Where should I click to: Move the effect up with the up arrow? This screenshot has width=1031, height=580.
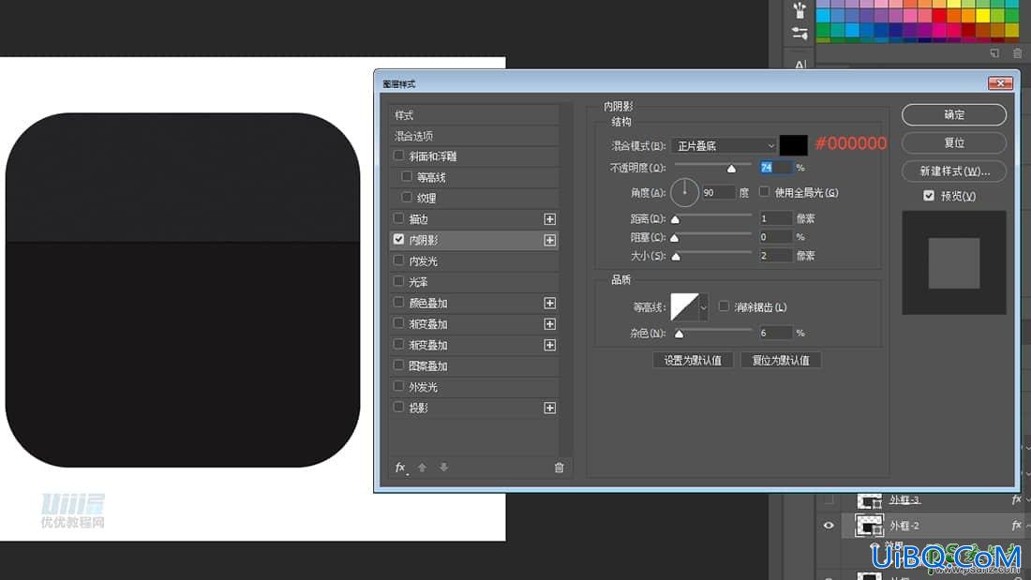tap(422, 468)
